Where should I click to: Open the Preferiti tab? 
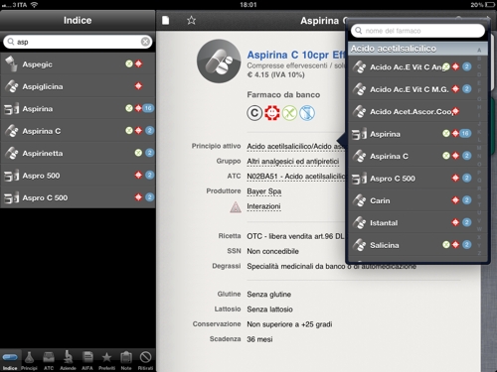click(106, 361)
